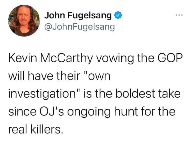Image resolution: width=192 pixels, height=146 pixels.
Task: Click the word killers. in tweet
Action: (47, 129)
